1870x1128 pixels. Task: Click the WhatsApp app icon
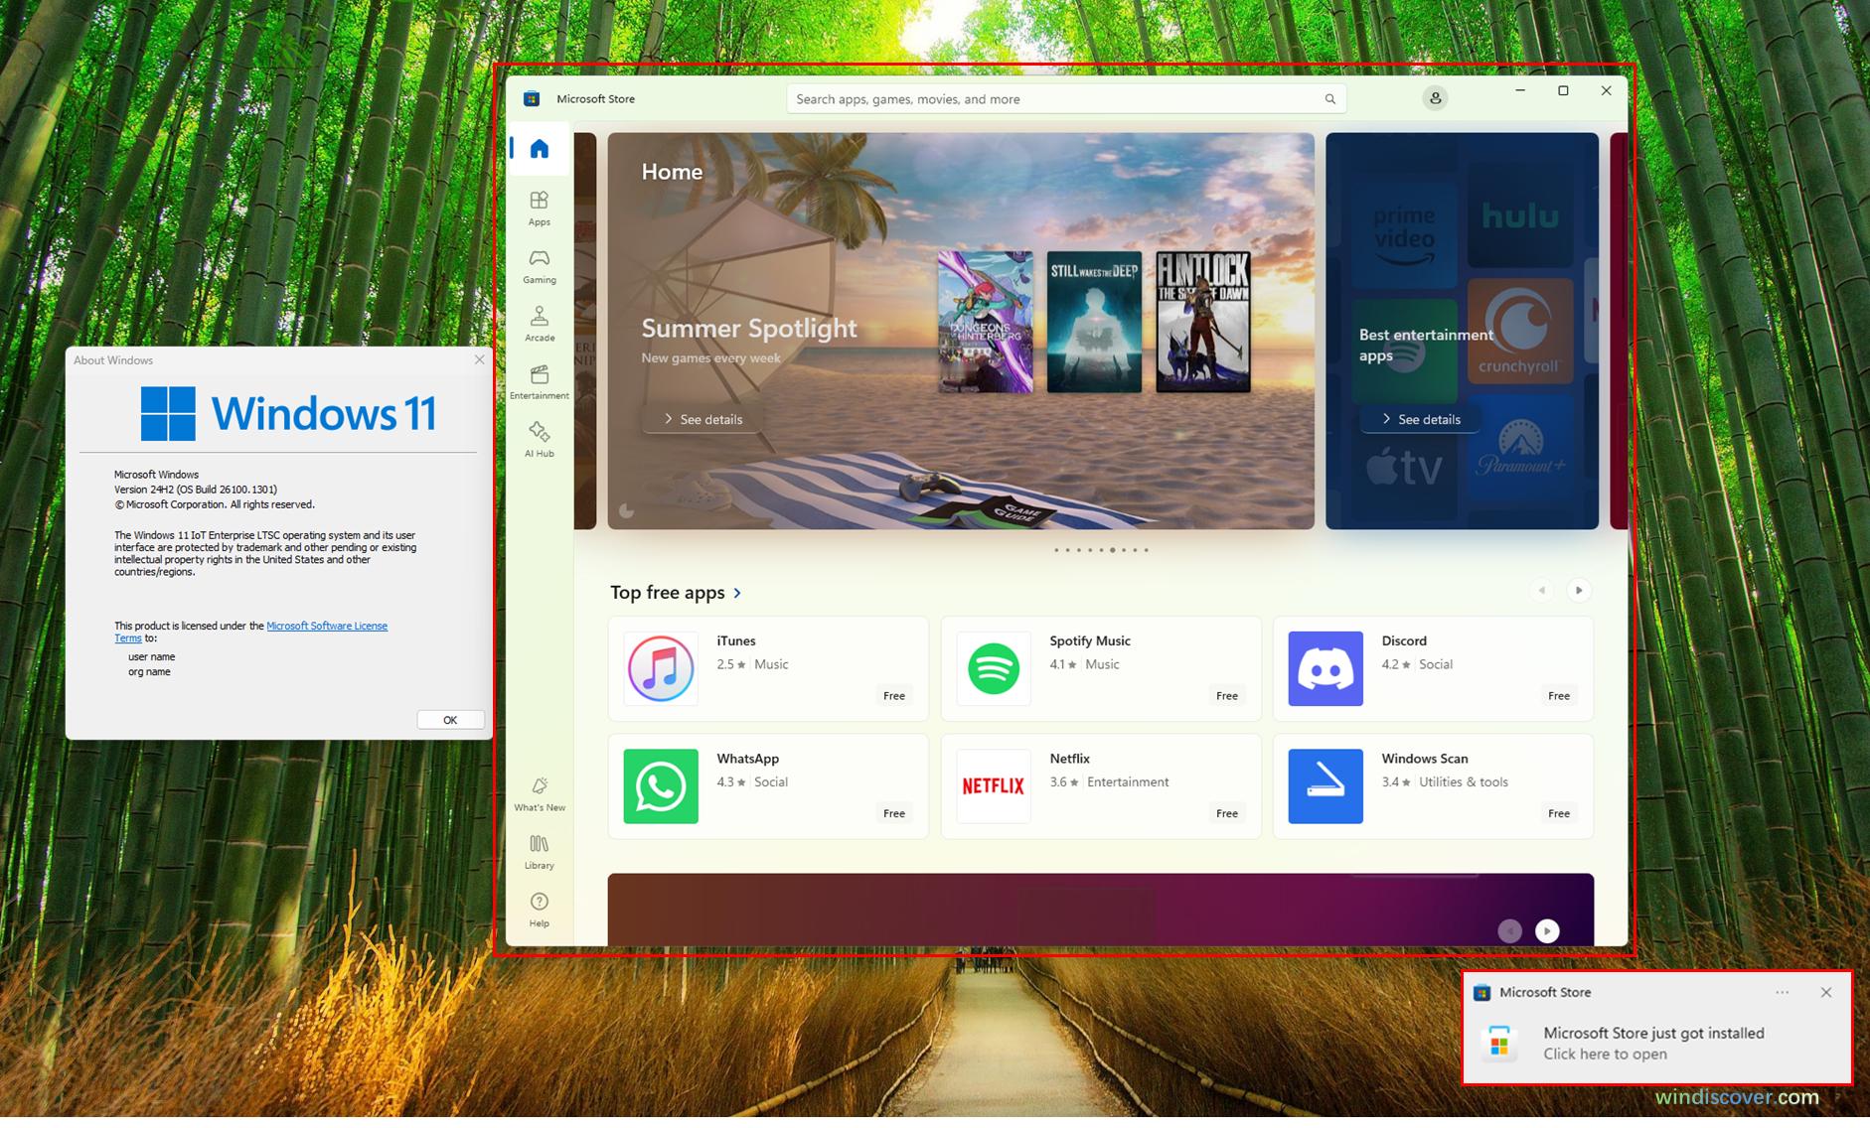pyautogui.click(x=661, y=786)
